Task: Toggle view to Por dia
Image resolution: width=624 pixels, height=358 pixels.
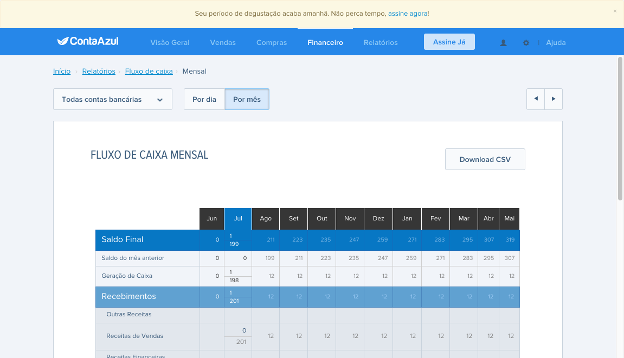Action: pyautogui.click(x=204, y=100)
